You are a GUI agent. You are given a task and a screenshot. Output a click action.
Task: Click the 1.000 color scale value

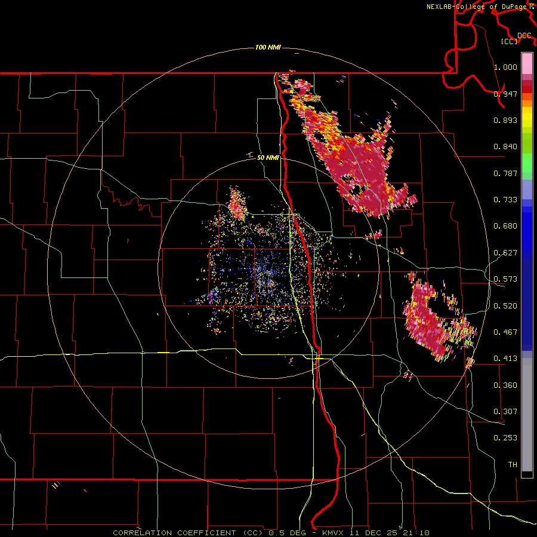[x=505, y=67]
